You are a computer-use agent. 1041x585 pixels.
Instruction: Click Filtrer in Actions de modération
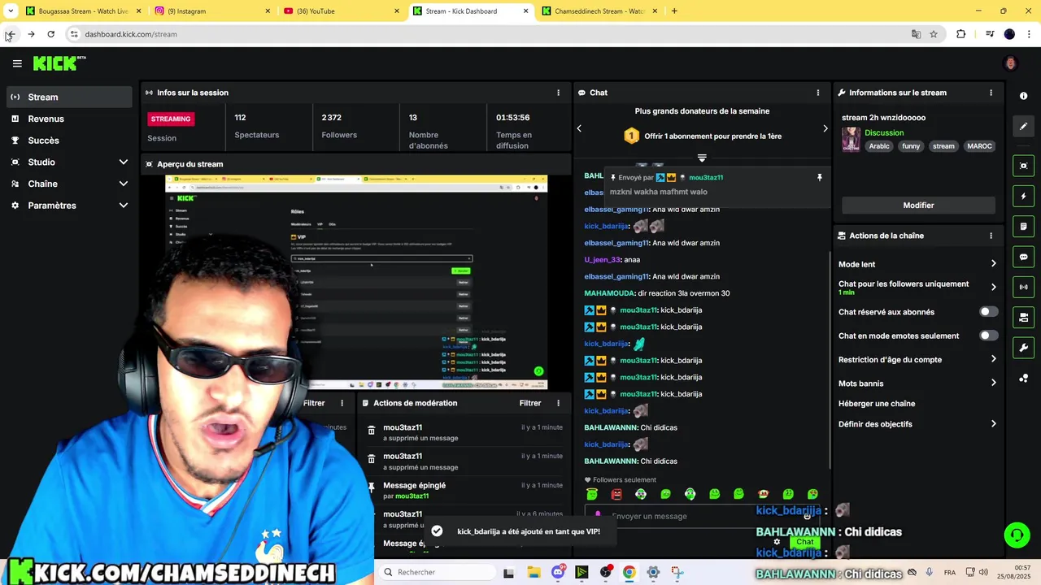tap(530, 403)
